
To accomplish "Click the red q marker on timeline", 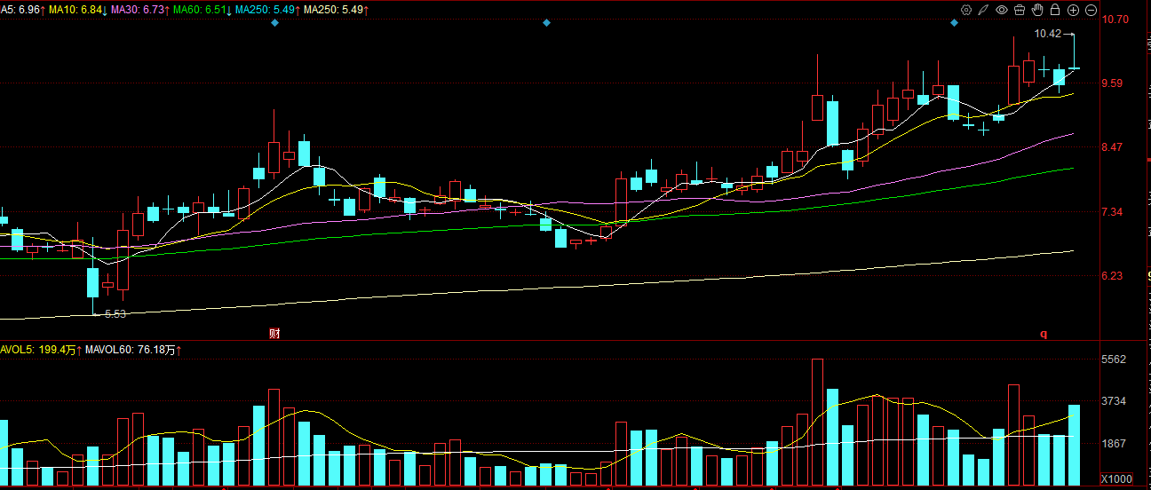I will tap(1044, 334).
